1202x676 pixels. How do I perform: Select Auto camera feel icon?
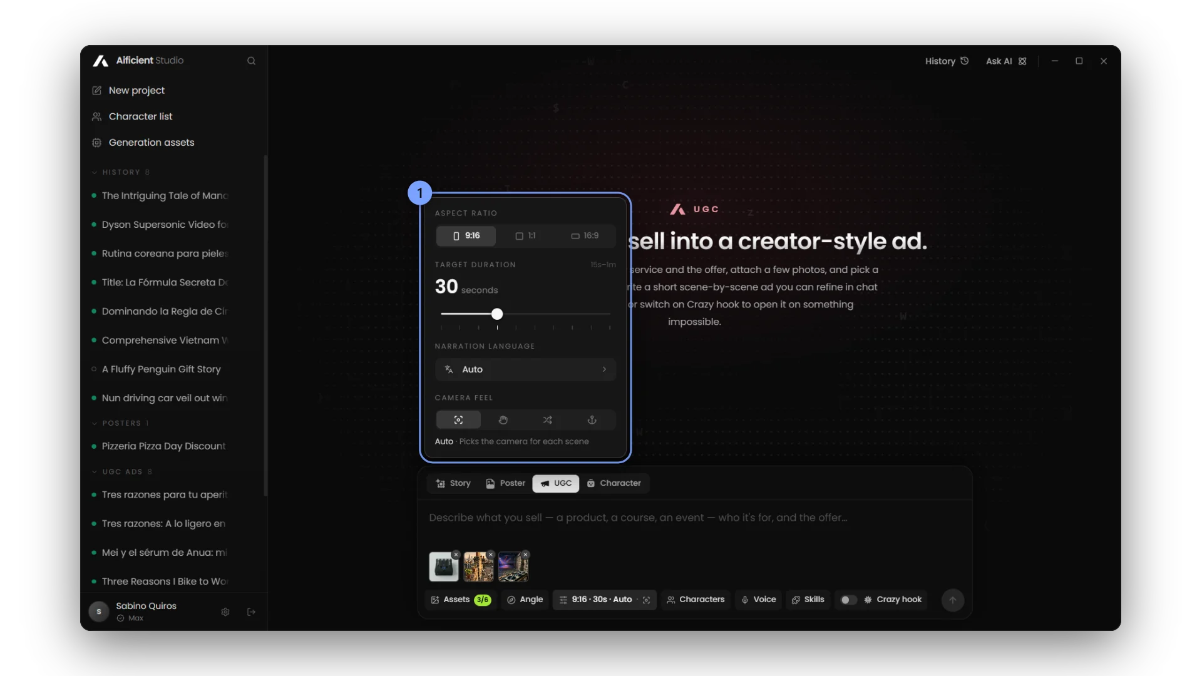tap(458, 420)
